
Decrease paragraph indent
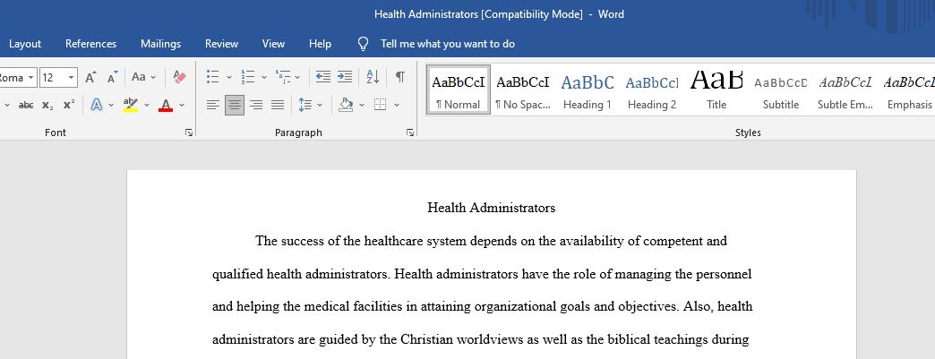point(323,77)
